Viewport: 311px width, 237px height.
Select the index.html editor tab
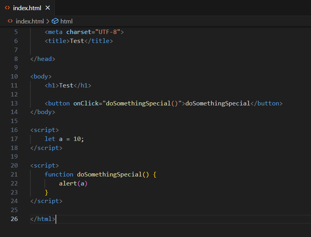tap(27, 8)
